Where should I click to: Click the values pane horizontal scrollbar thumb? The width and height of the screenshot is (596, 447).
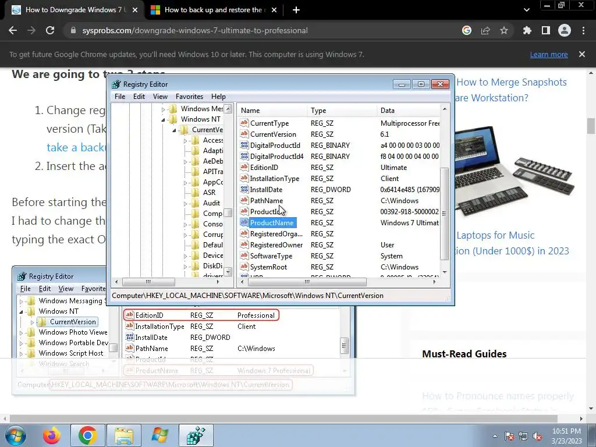click(x=307, y=282)
